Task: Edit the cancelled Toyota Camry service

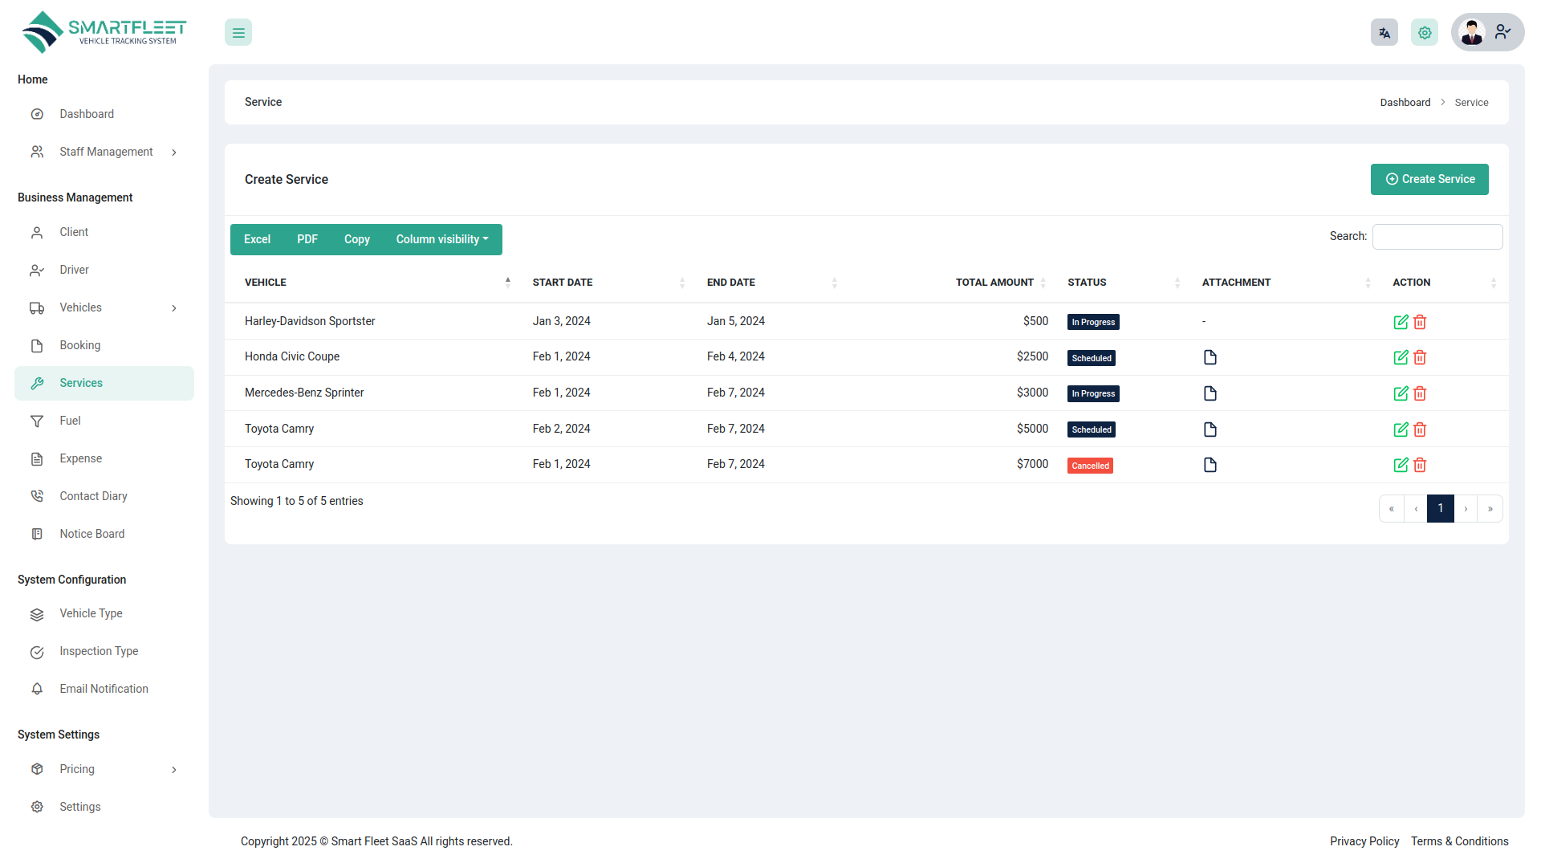Action: click(1401, 465)
